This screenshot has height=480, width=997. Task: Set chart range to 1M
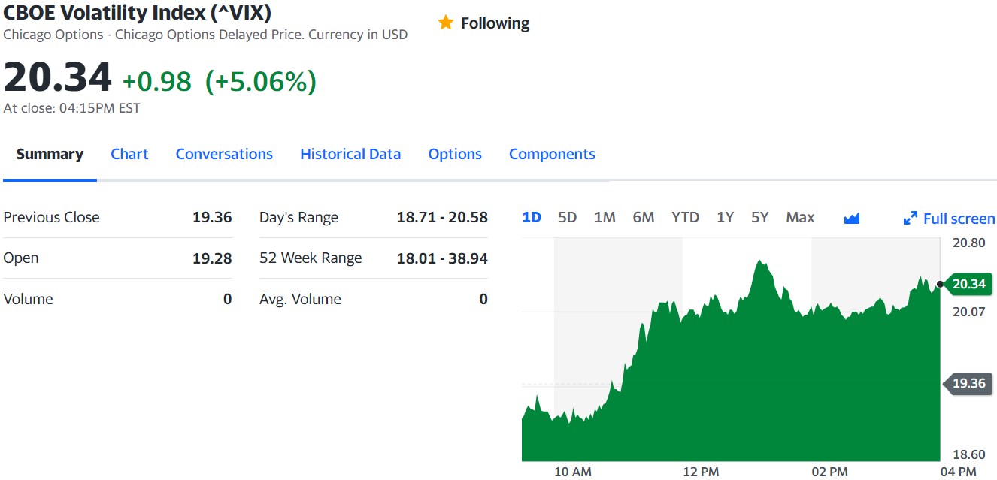[x=605, y=217]
